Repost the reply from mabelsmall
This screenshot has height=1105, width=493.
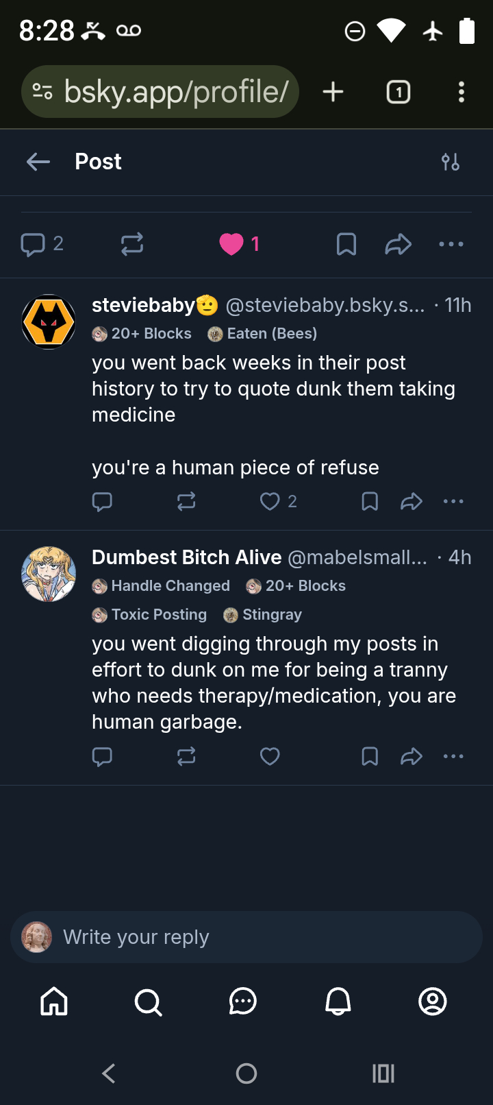coord(186,756)
